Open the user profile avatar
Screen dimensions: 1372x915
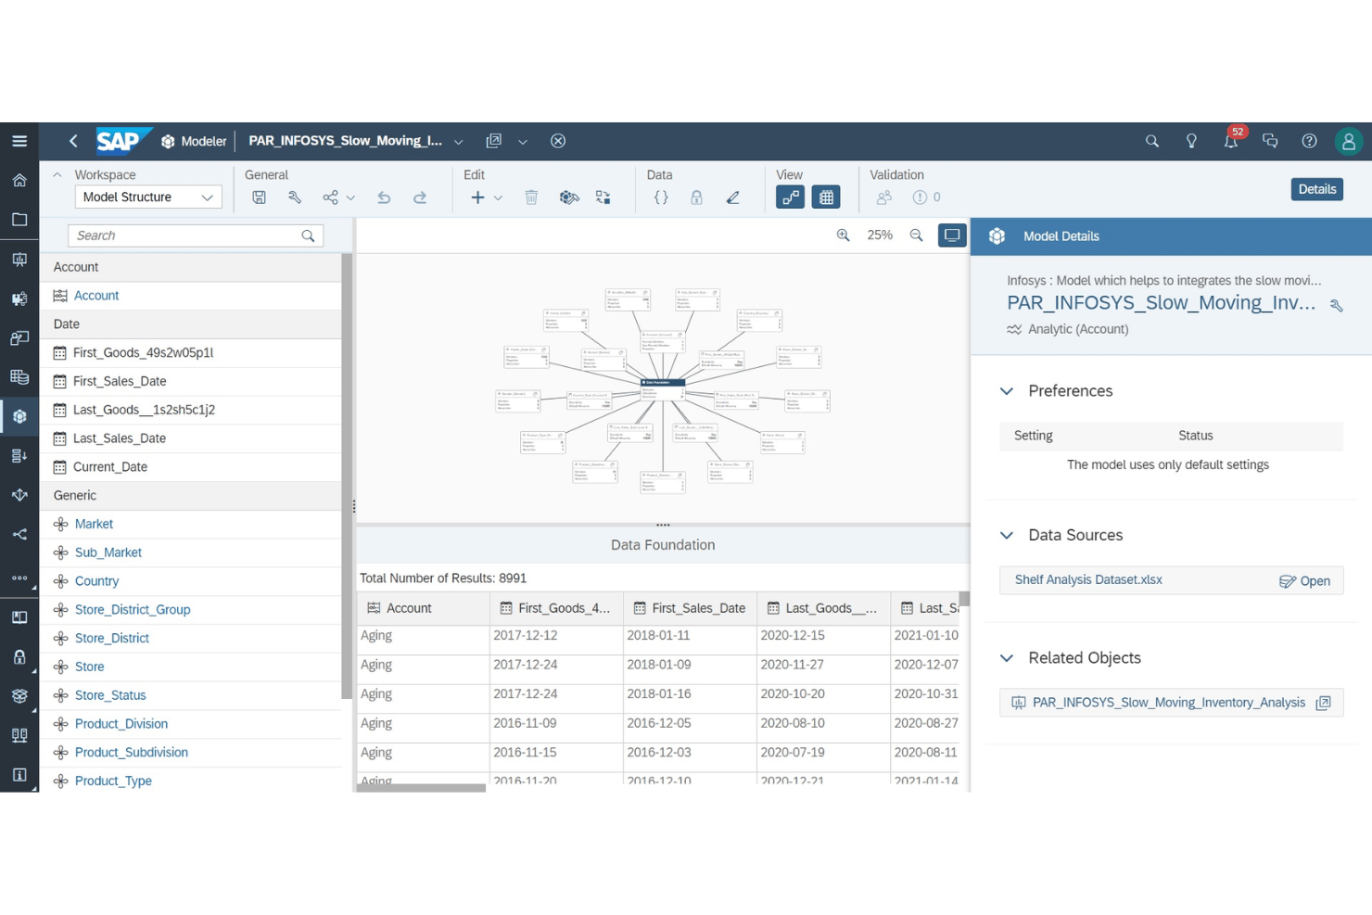click(1349, 141)
